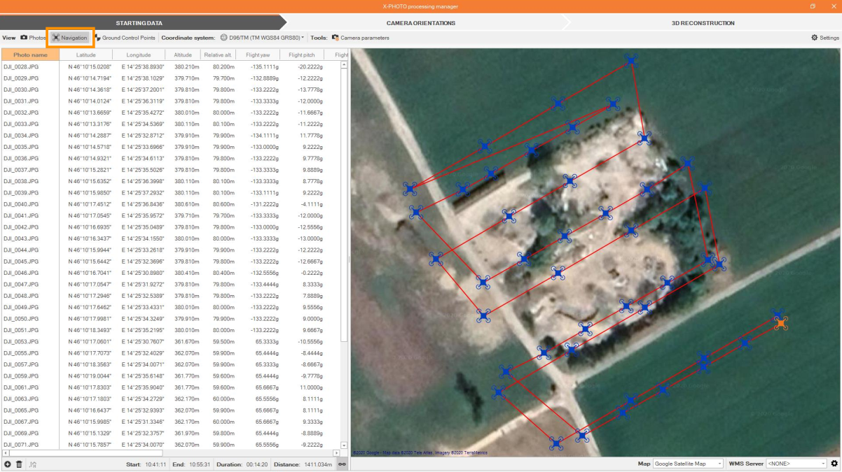842x472 pixels.
Task: Open the WMS Server dropdown
Action: 796,464
